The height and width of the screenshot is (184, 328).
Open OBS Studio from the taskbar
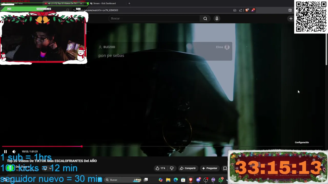coord(206,180)
